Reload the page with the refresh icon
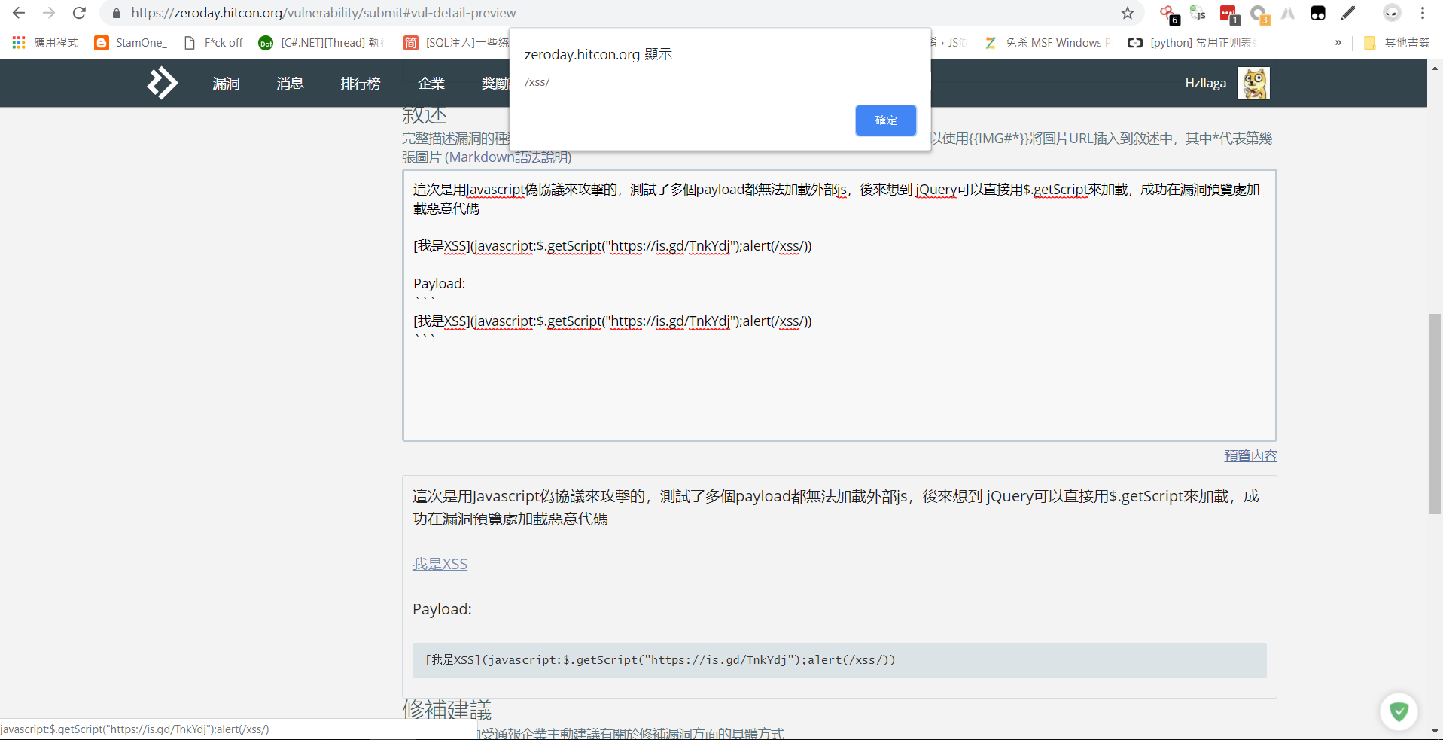This screenshot has width=1443, height=740. (x=79, y=13)
